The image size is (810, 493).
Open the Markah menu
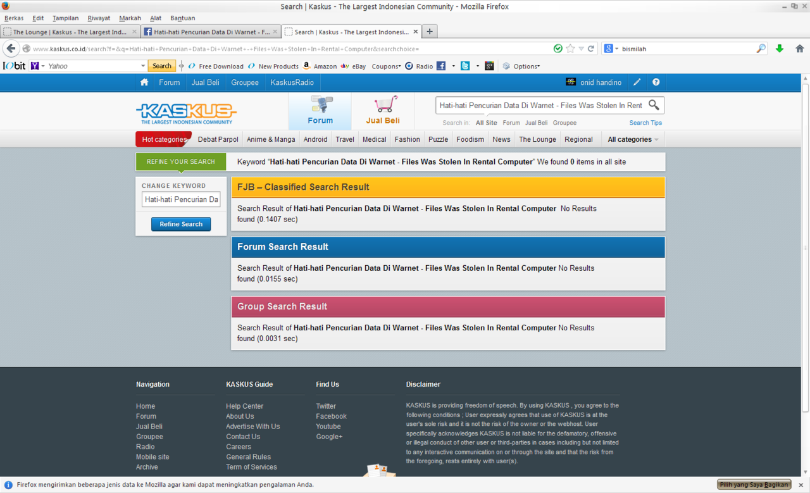point(130,18)
